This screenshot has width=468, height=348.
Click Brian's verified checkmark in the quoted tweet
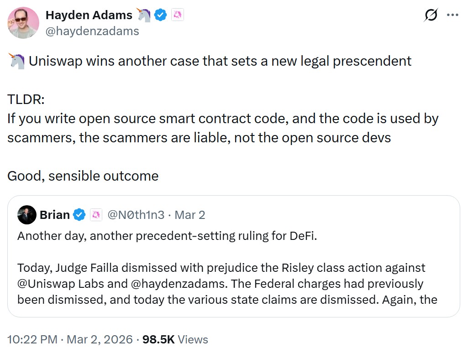(79, 214)
